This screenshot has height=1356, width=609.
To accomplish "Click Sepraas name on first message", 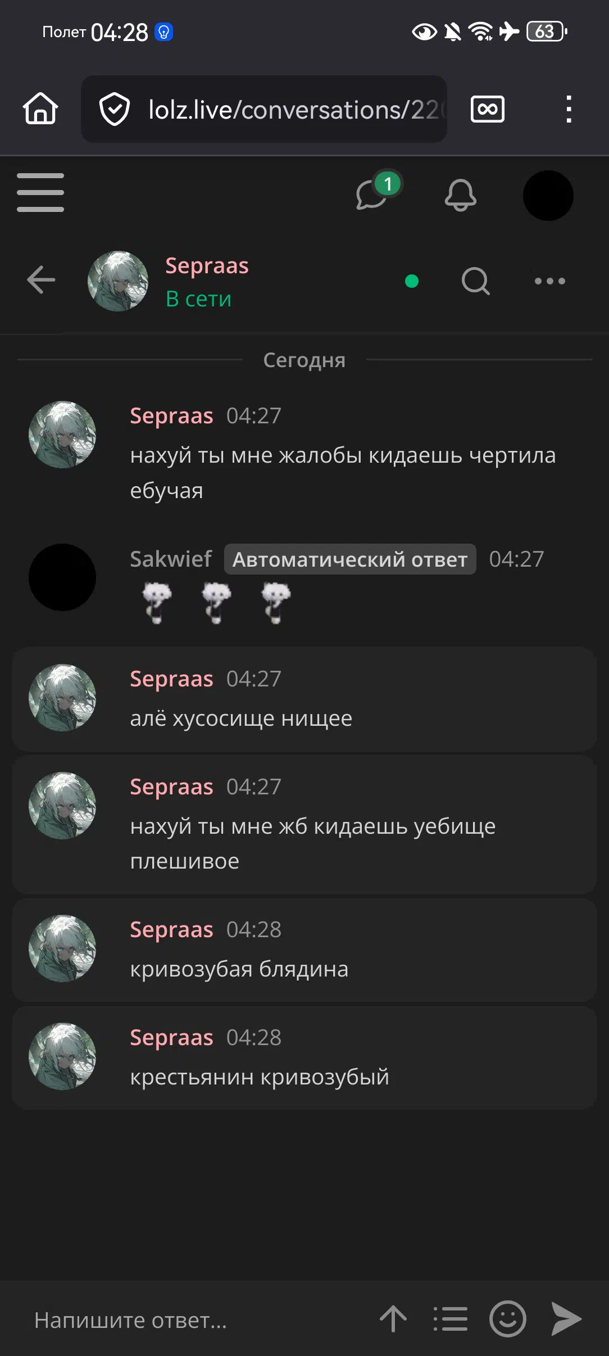I will [171, 416].
